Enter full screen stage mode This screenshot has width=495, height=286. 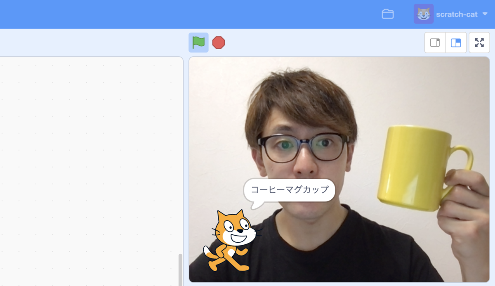[x=479, y=43]
